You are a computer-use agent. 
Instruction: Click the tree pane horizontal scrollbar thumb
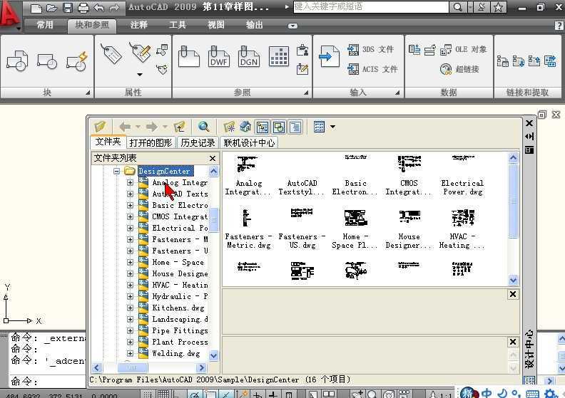(133, 367)
